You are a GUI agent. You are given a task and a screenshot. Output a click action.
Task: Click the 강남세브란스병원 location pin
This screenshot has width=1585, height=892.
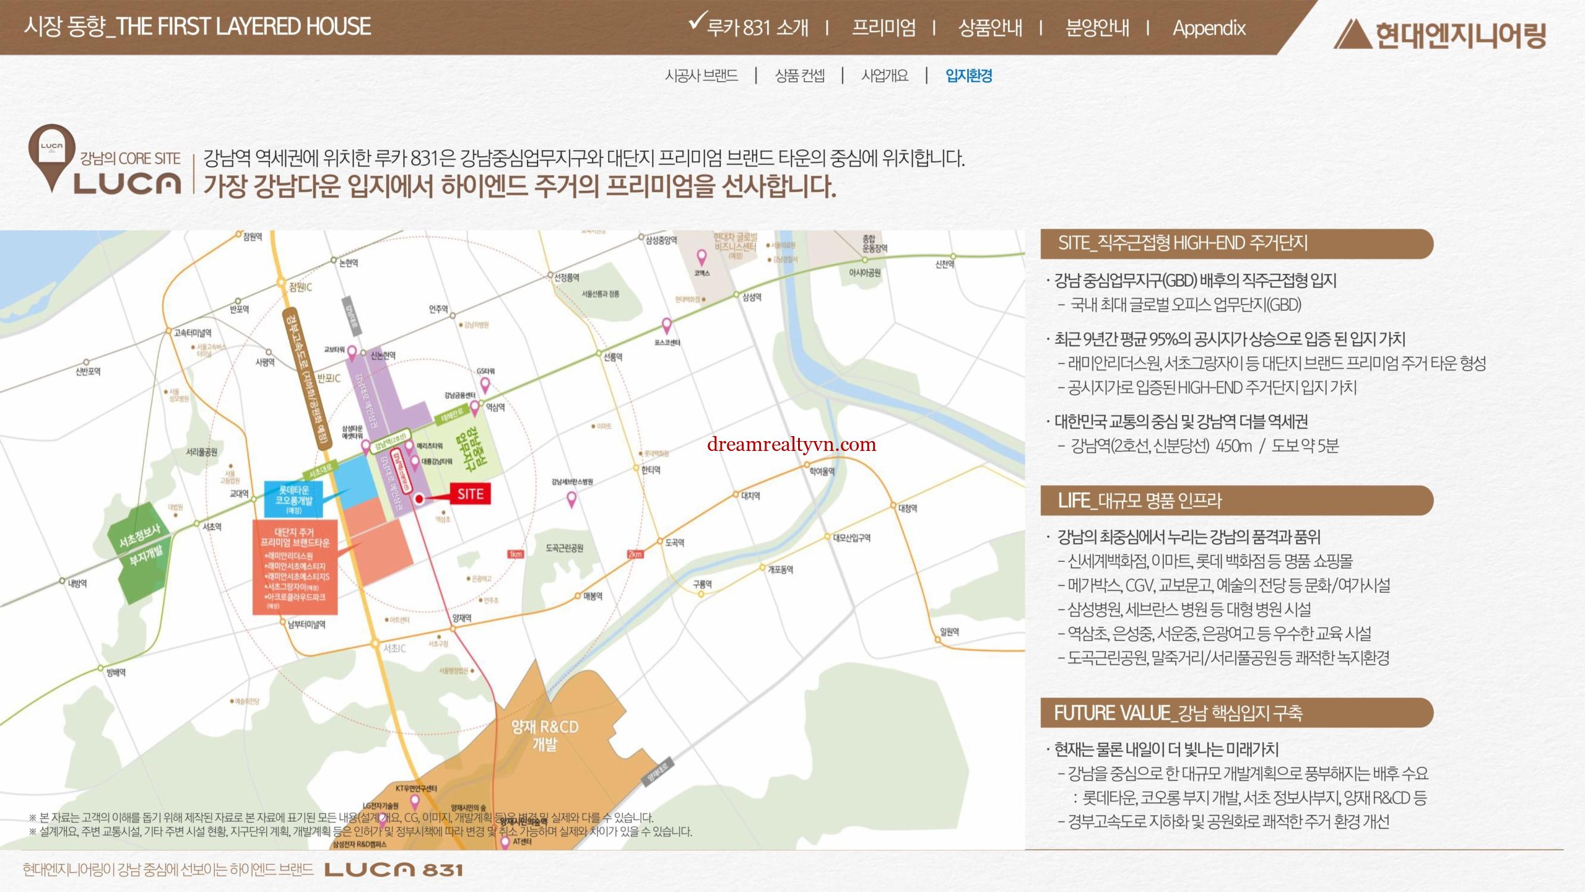point(571,499)
